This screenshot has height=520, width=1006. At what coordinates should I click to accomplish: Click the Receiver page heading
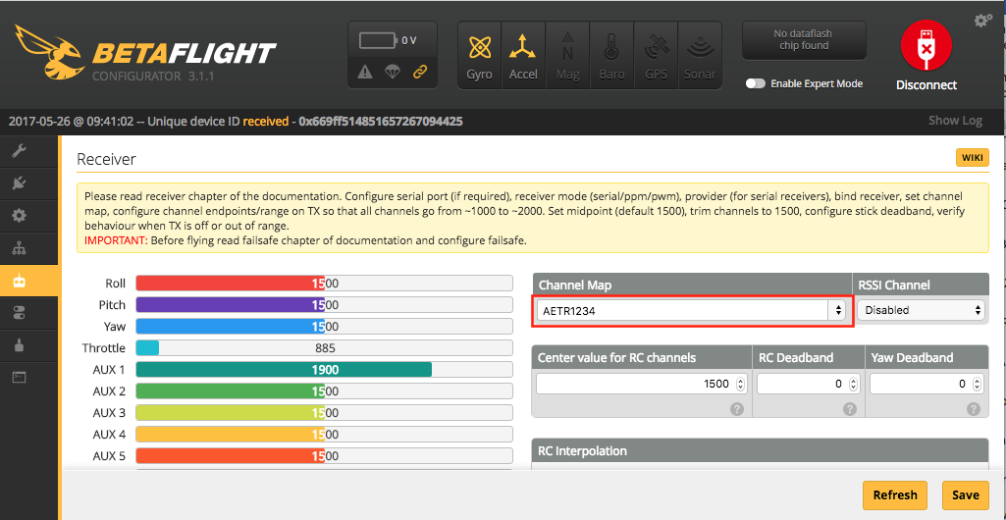coord(106,159)
